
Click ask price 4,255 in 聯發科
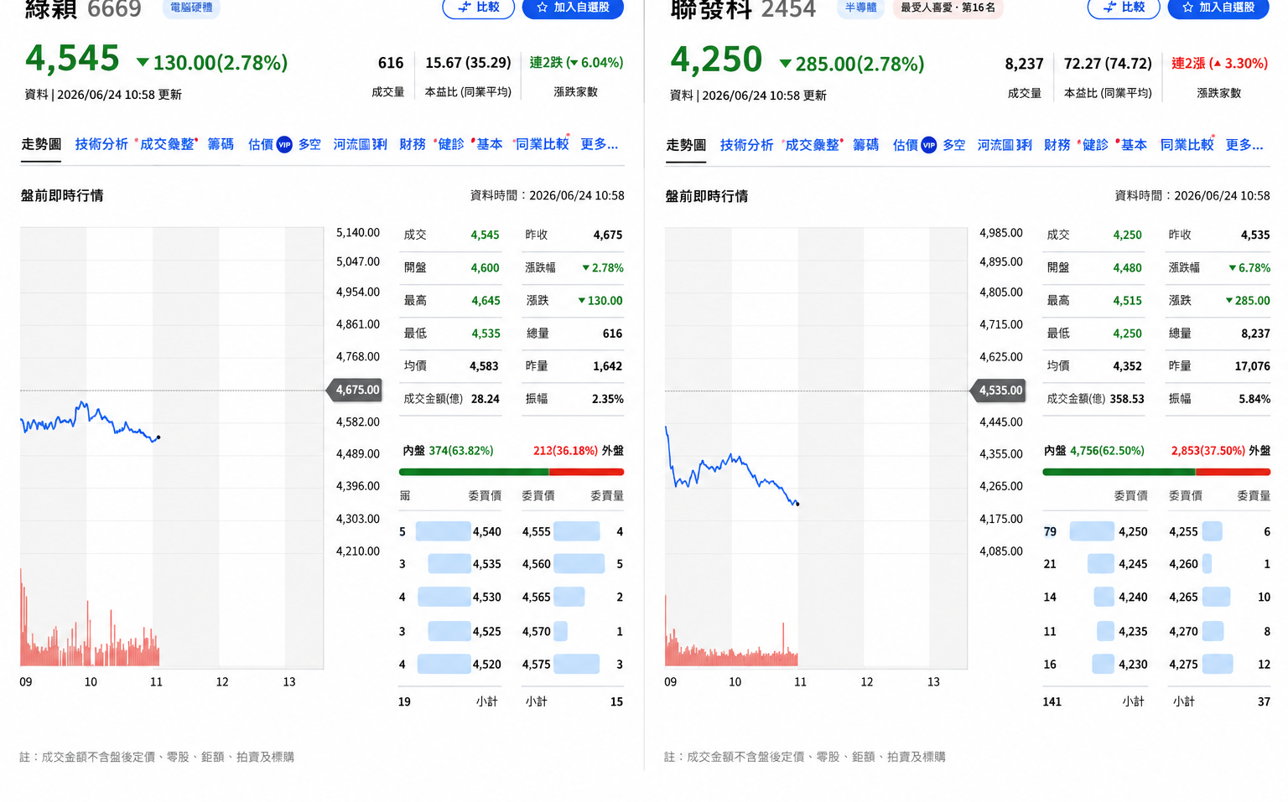(1184, 531)
